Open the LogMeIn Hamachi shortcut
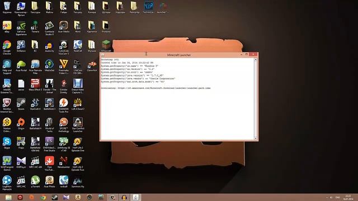This screenshot has height=201, width=358. (x=7, y=183)
